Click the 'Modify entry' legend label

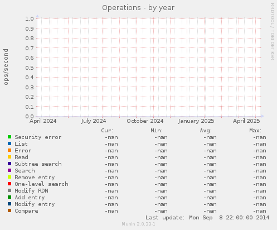[x=35, y=204]
